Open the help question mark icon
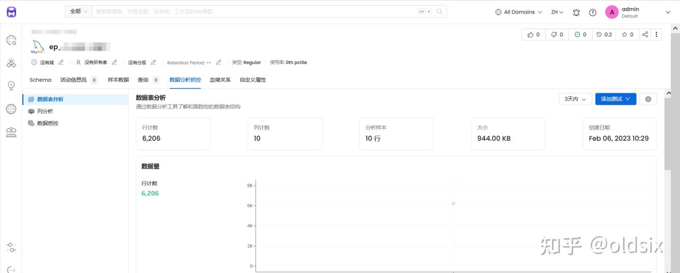Image resolution: width=680 pixels, height=273 pixels. click(x=593, y=12)
